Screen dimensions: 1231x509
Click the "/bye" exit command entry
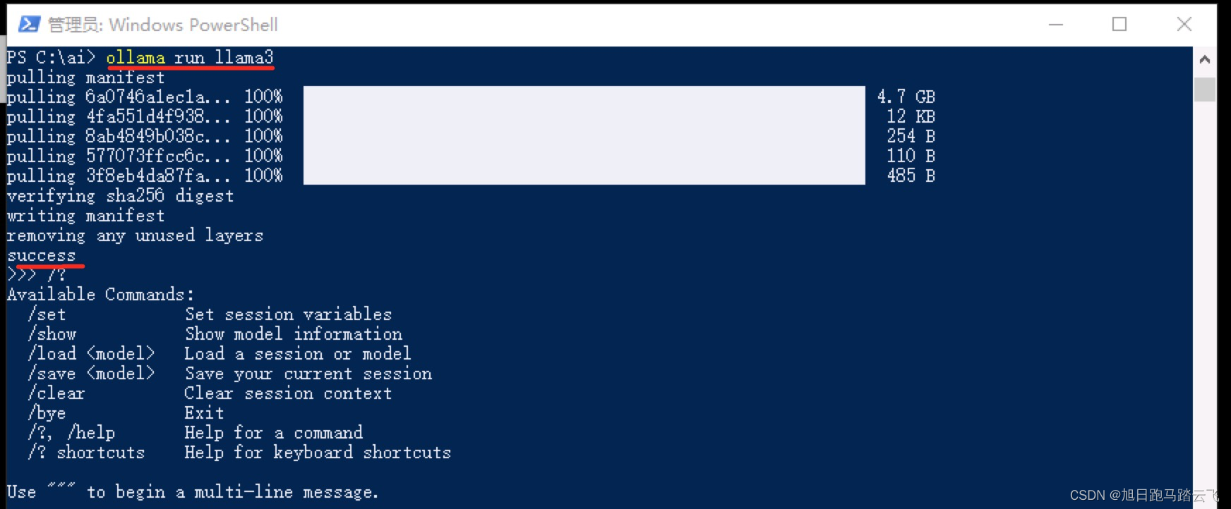click(x=47, y=413)
